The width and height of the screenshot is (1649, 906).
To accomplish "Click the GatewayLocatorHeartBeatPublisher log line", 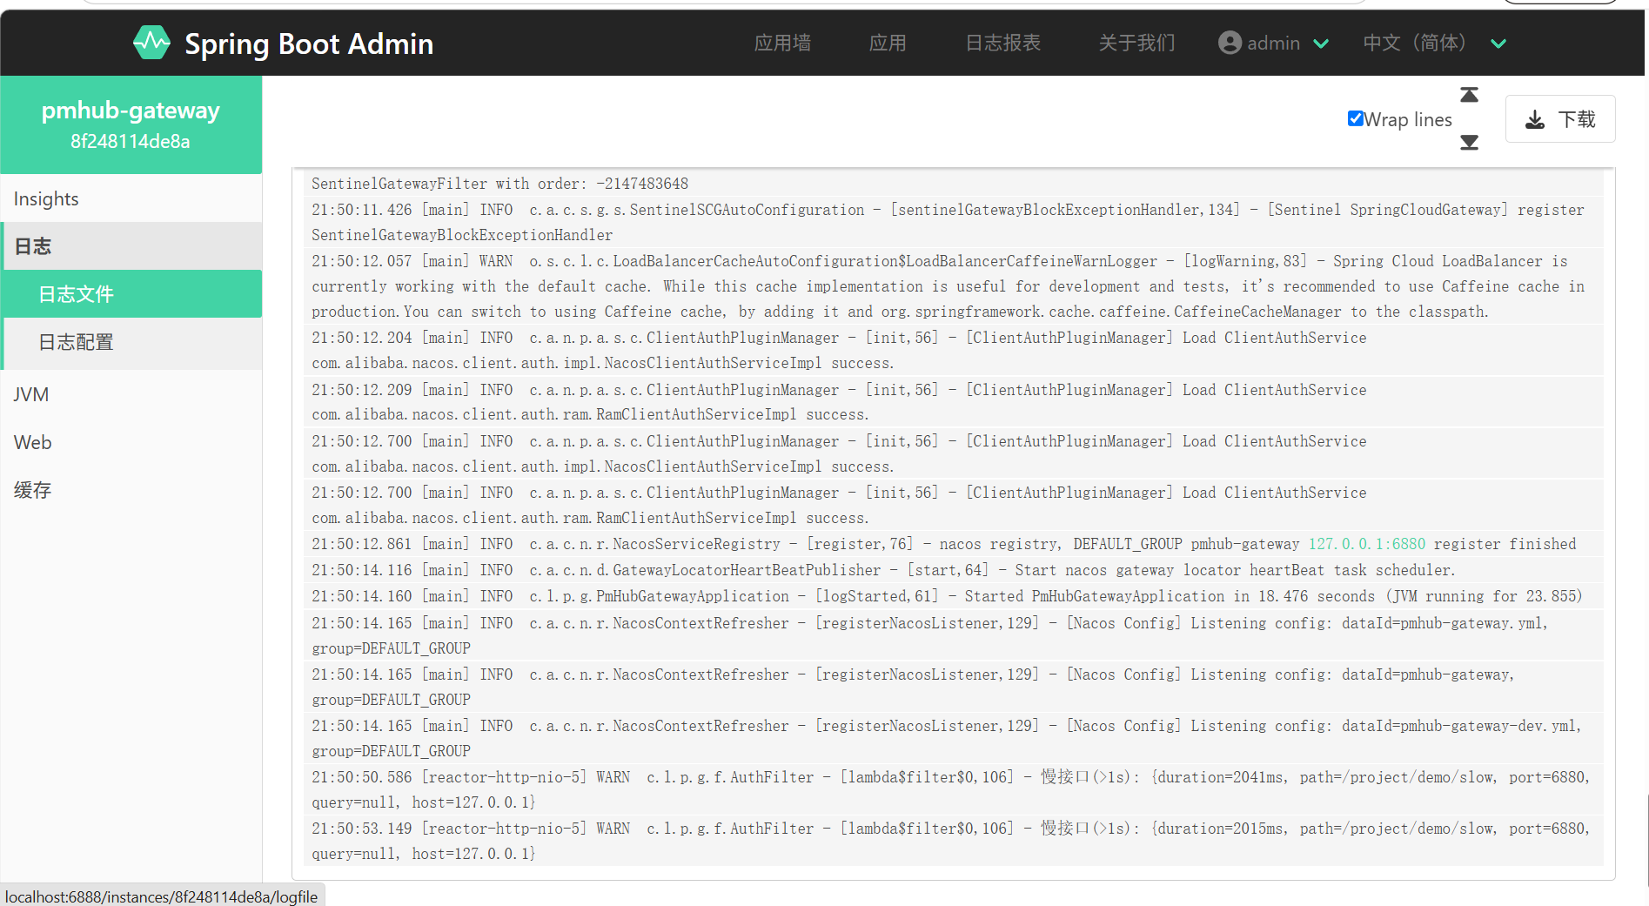I will (953, 570).
